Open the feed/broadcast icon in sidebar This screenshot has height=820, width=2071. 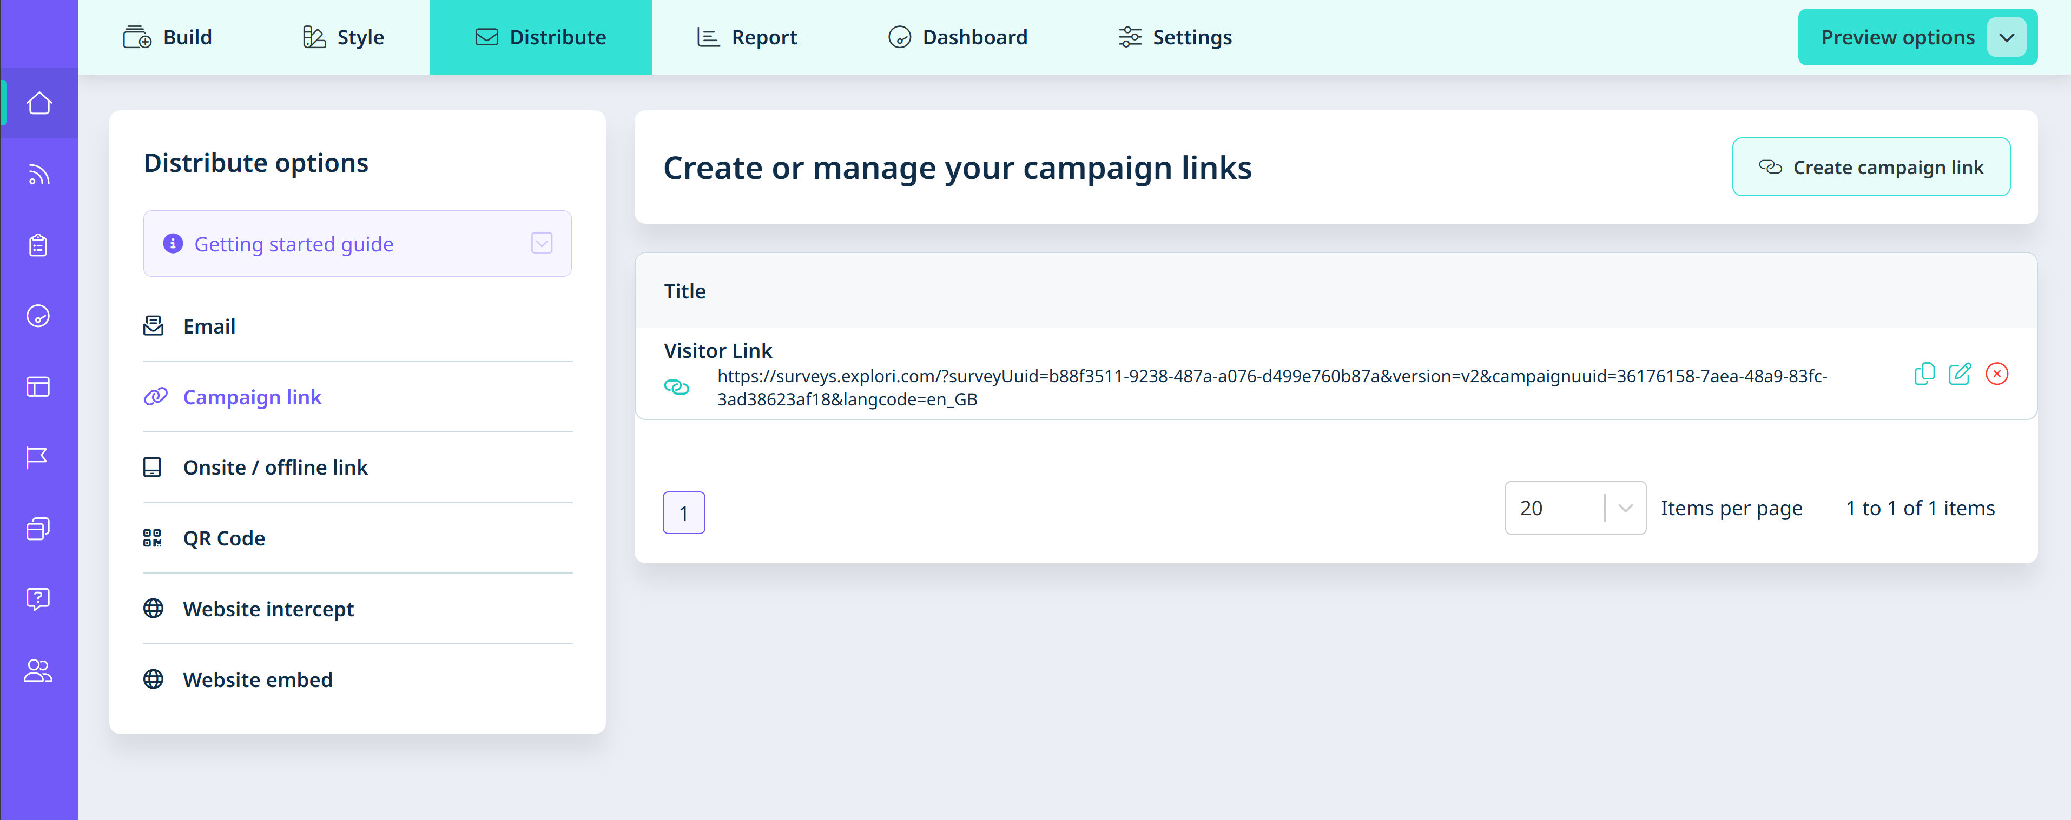coord(38,174)
